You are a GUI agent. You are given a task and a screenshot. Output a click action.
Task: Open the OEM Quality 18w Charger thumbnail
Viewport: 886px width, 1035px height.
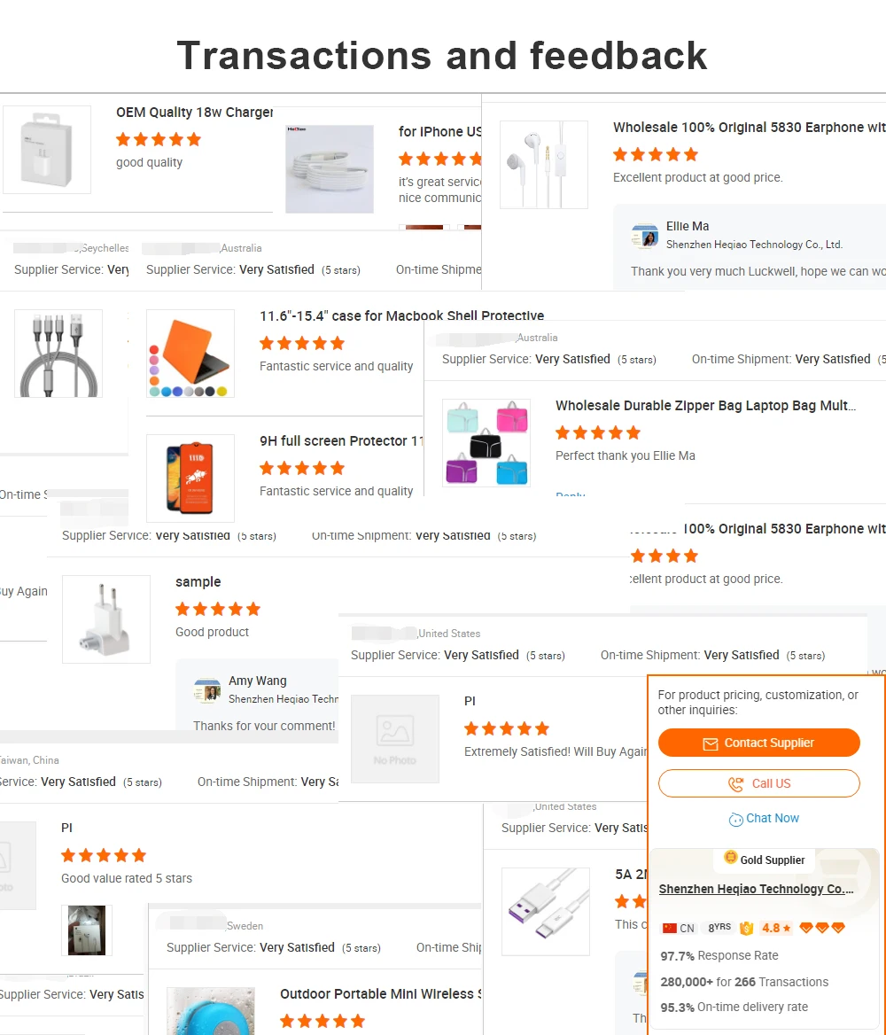[47, 150]
